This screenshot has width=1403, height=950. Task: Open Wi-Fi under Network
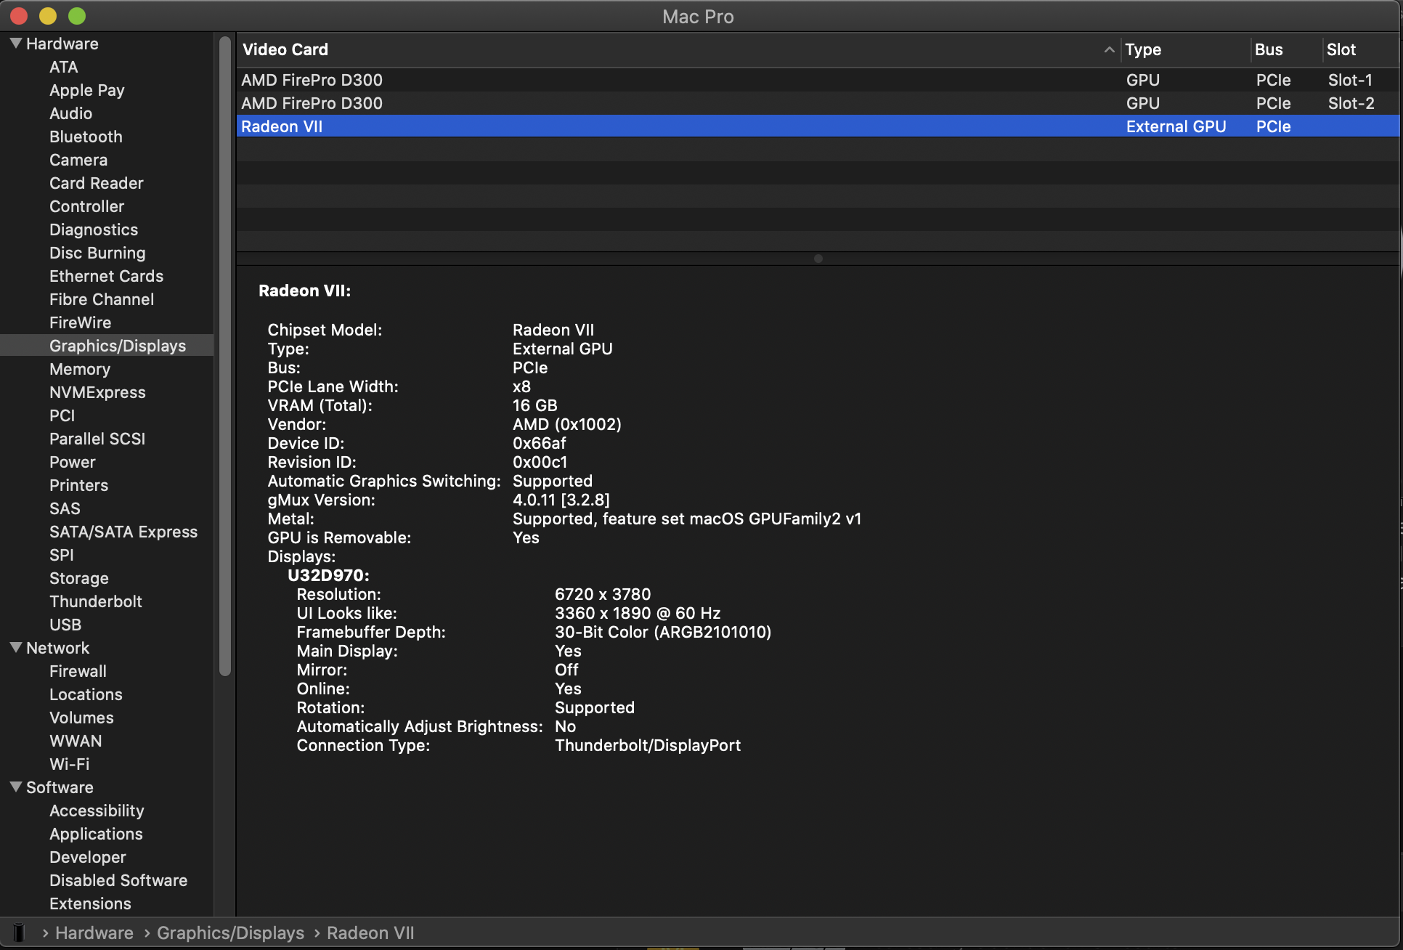tap(70, 764)
